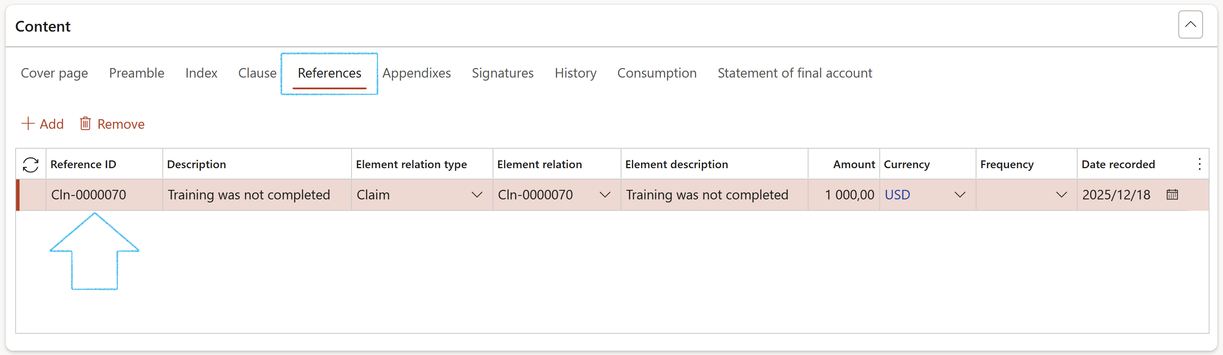This screenshot has height=355, width=1223.
Task: Open the Signatures tab
Action: (502, 73)
